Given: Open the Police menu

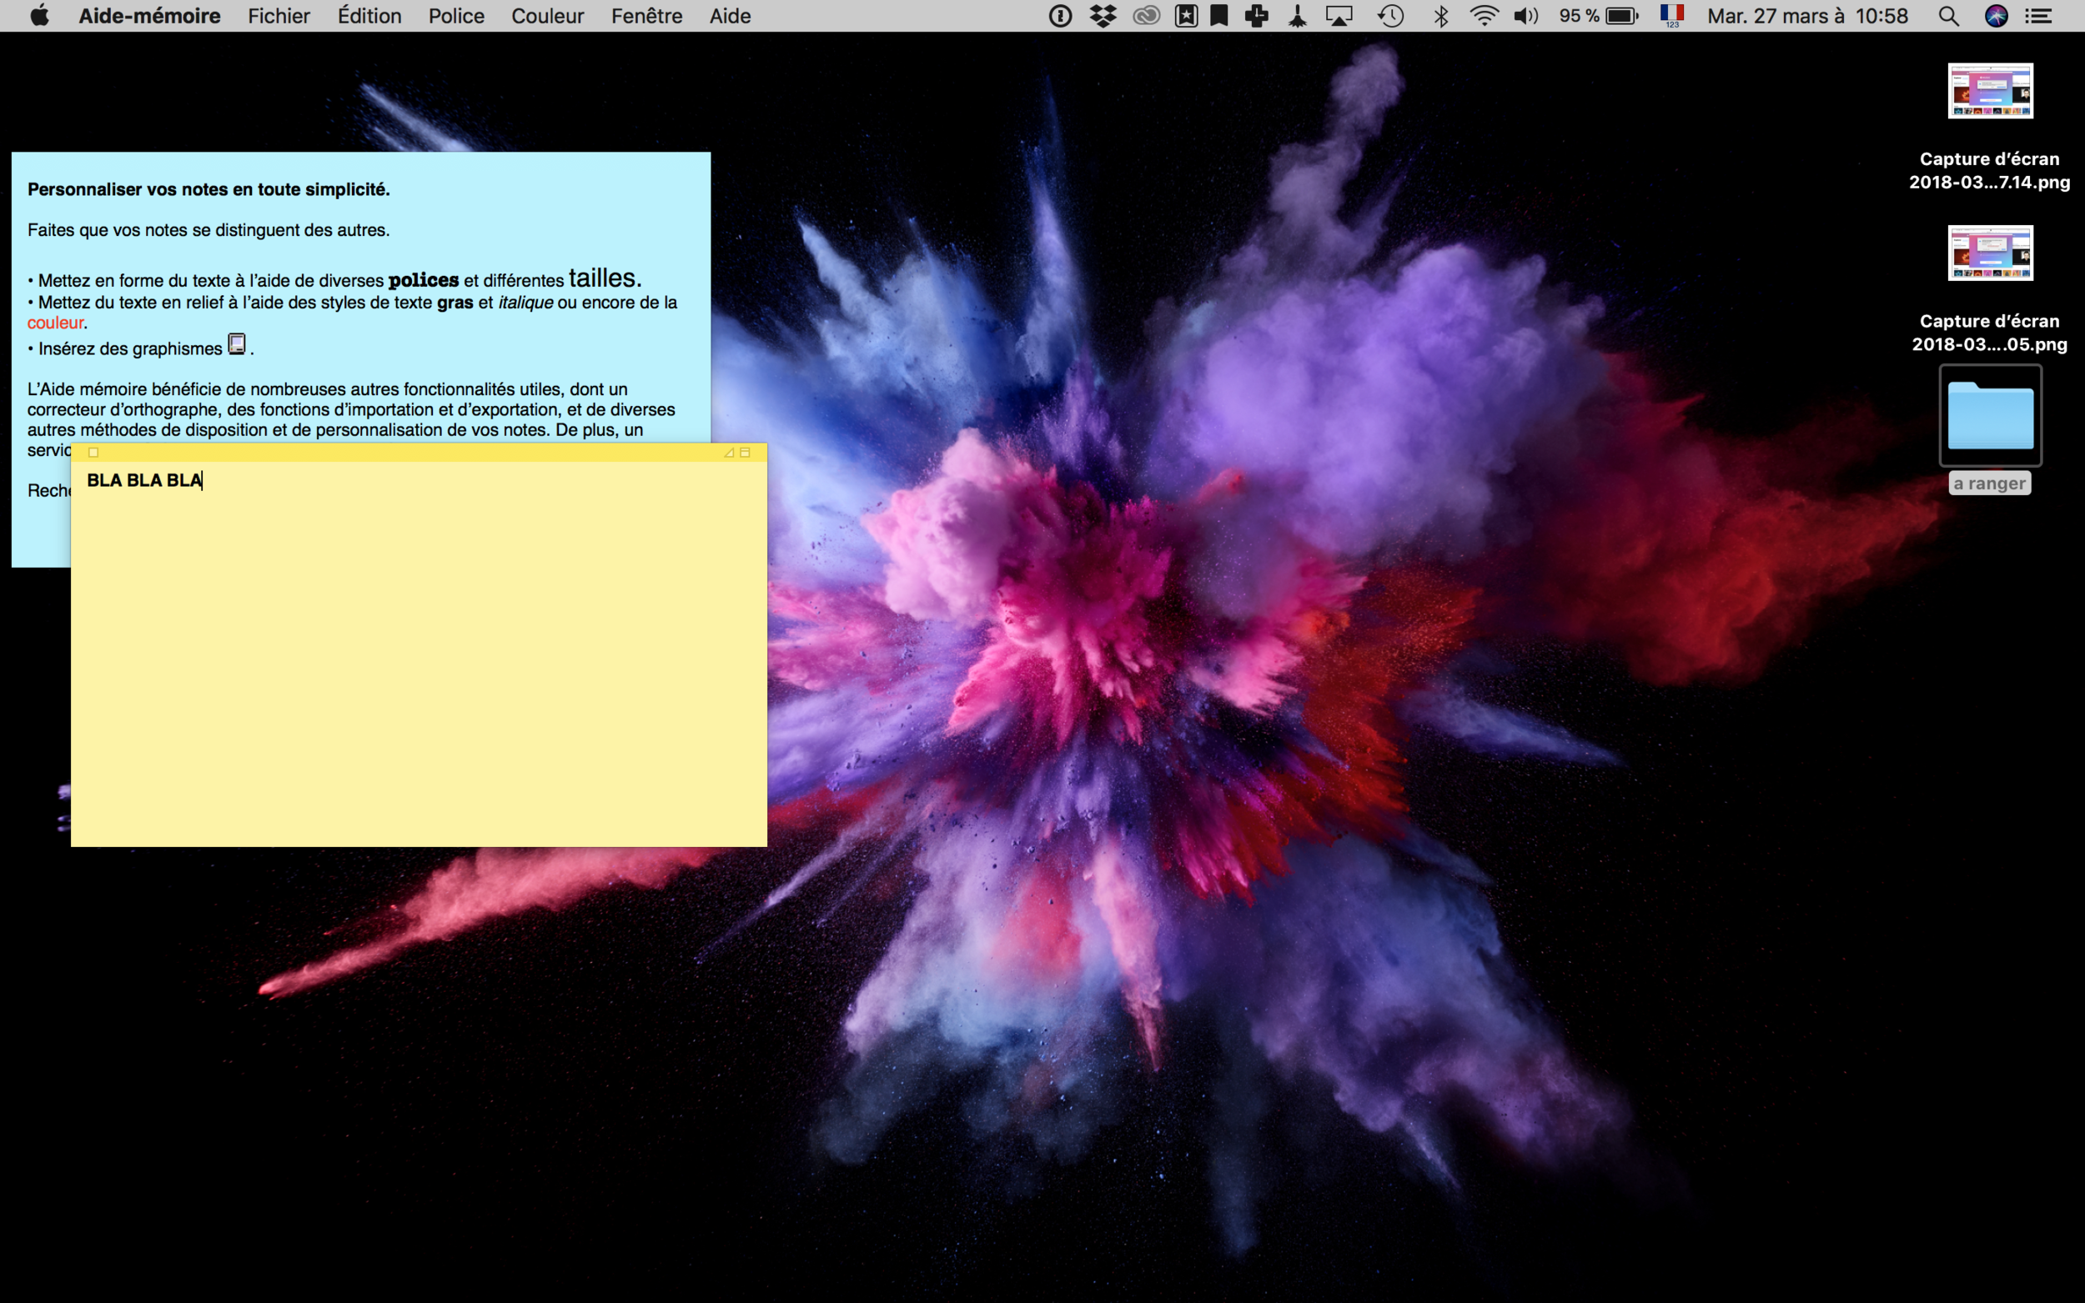Looking at the screenshot, I should [x=456, y=16].
